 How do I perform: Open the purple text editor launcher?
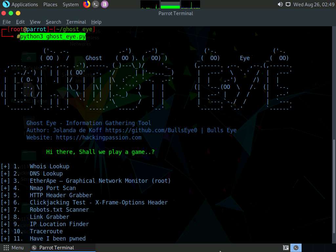pos(105,4)
